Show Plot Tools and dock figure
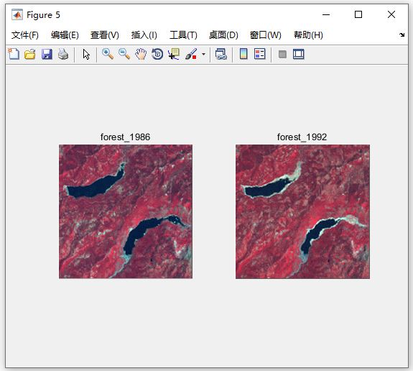 298,55
